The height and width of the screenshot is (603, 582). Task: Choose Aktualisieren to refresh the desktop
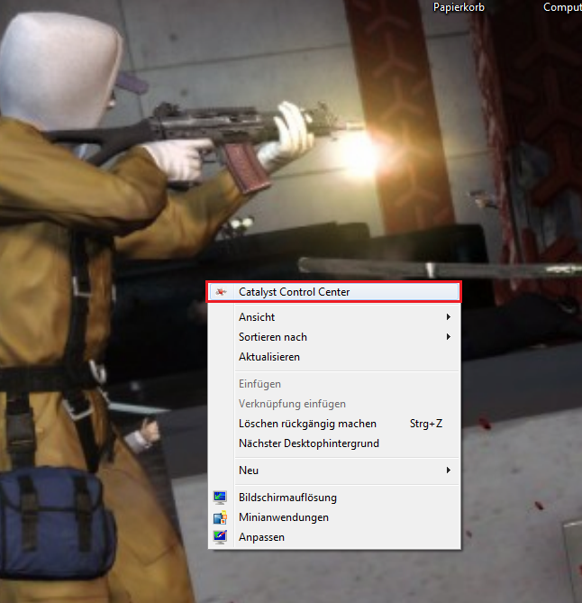(333, 357)
